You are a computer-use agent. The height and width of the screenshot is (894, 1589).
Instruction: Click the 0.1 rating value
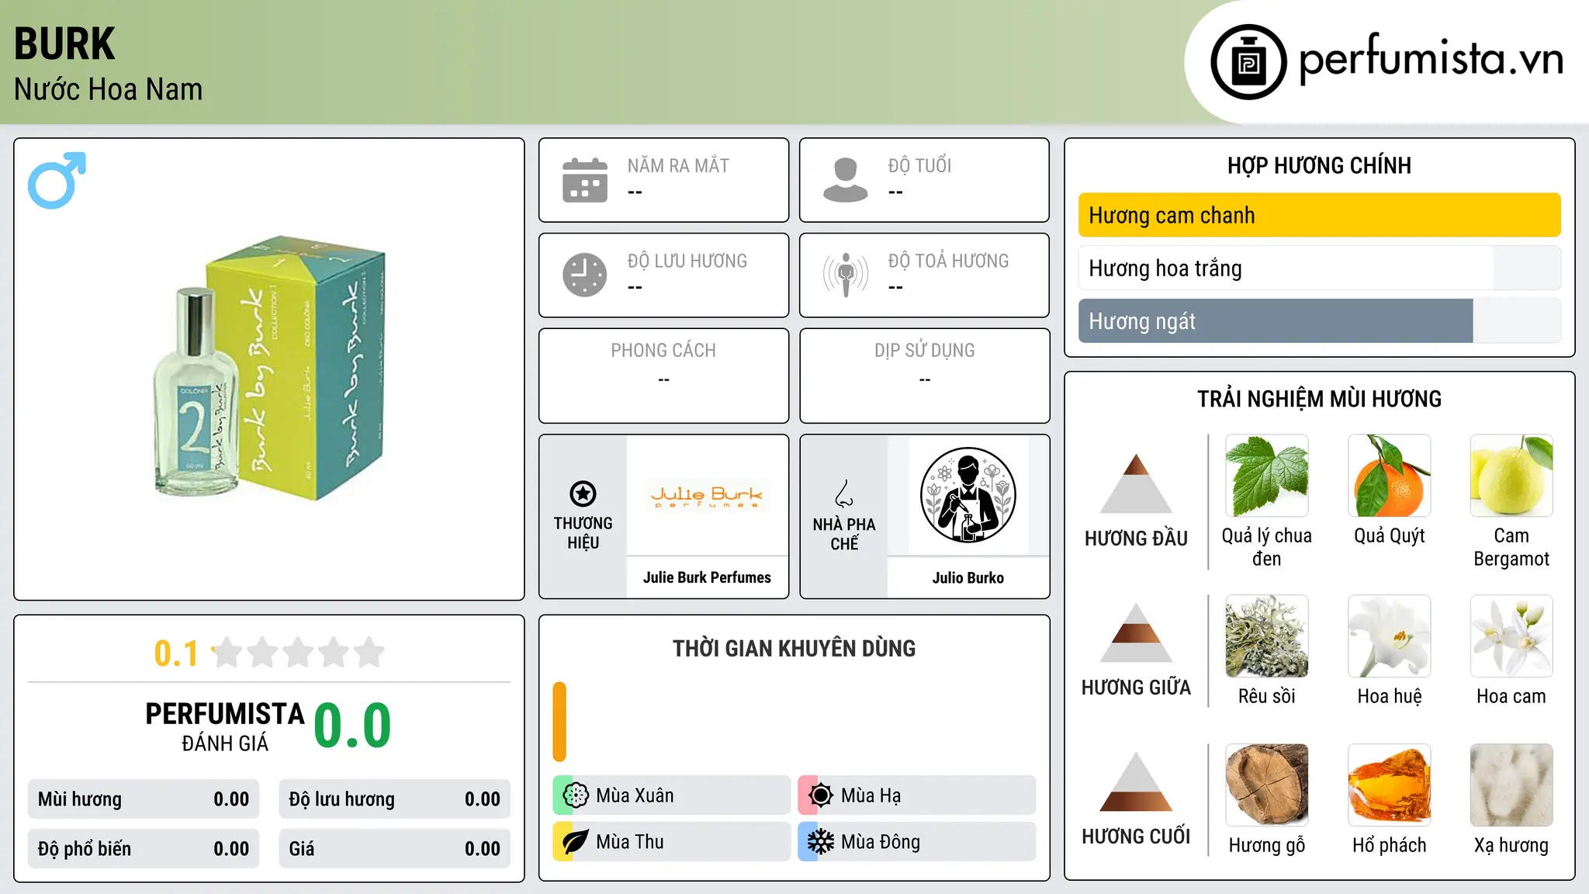(176, 653)
